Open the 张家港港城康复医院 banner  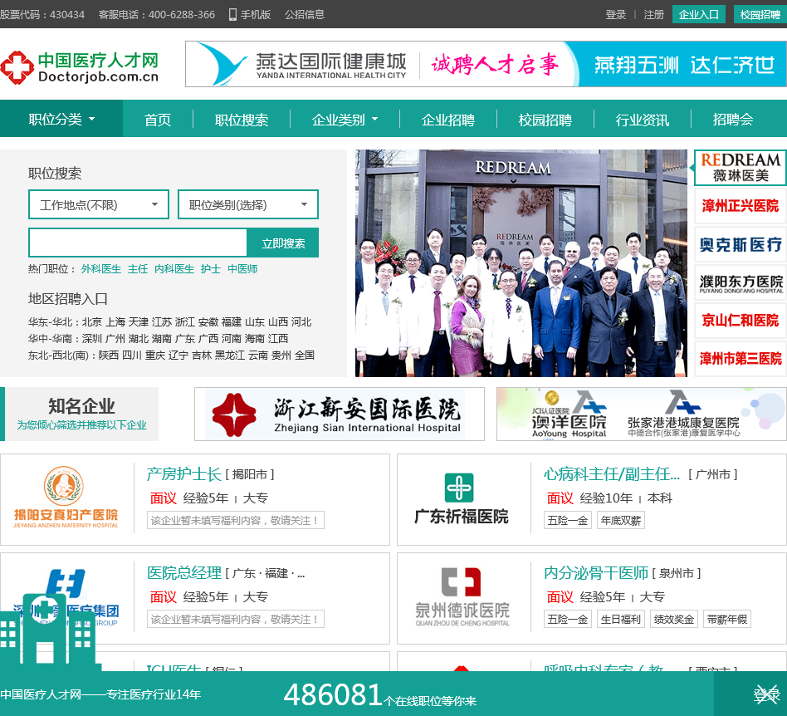point(683,414)
